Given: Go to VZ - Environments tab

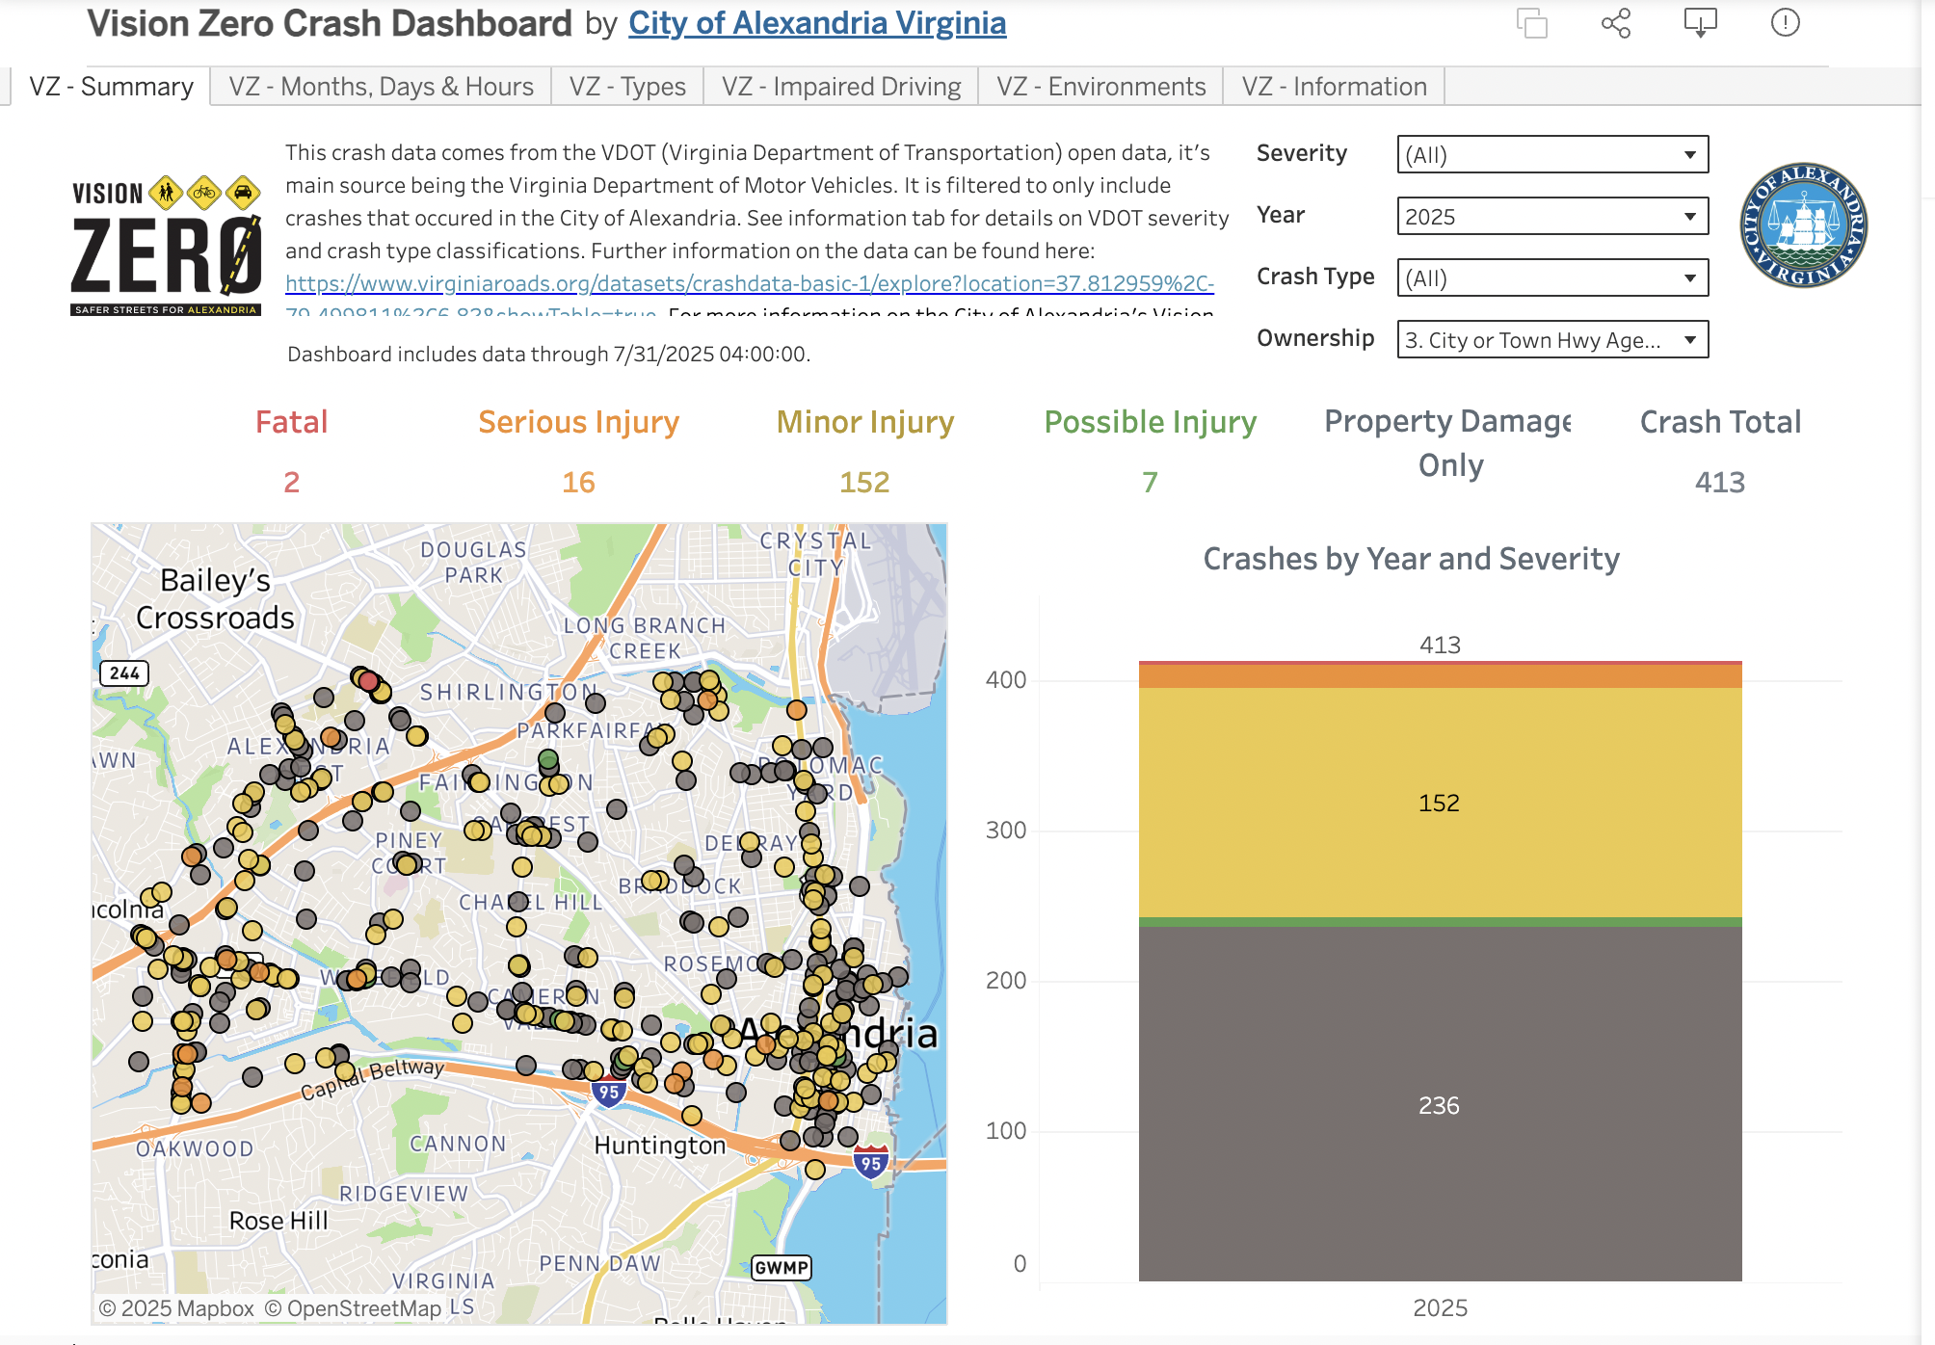Looking at the screenshot, I should [1100, 87].
